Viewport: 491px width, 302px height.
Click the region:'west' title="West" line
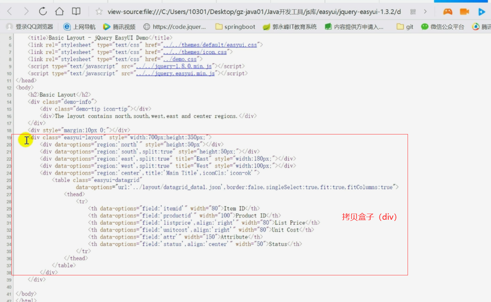pos(168,166)
